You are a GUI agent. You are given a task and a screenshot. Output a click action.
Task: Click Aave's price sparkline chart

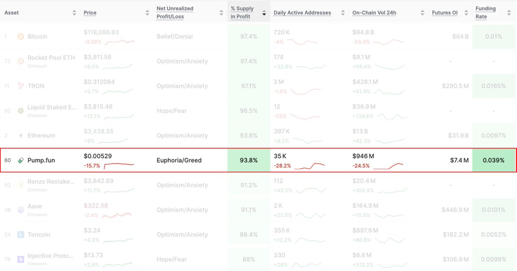(117, 215)
